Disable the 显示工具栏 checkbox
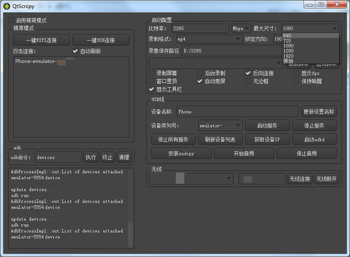Viewport: 350px width, 257px height. pos(151,89)
